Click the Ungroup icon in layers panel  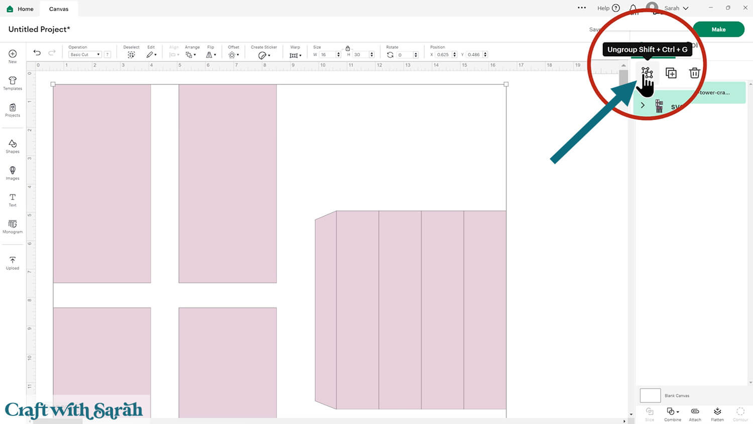pyautogui.click(x=647, y=73)
